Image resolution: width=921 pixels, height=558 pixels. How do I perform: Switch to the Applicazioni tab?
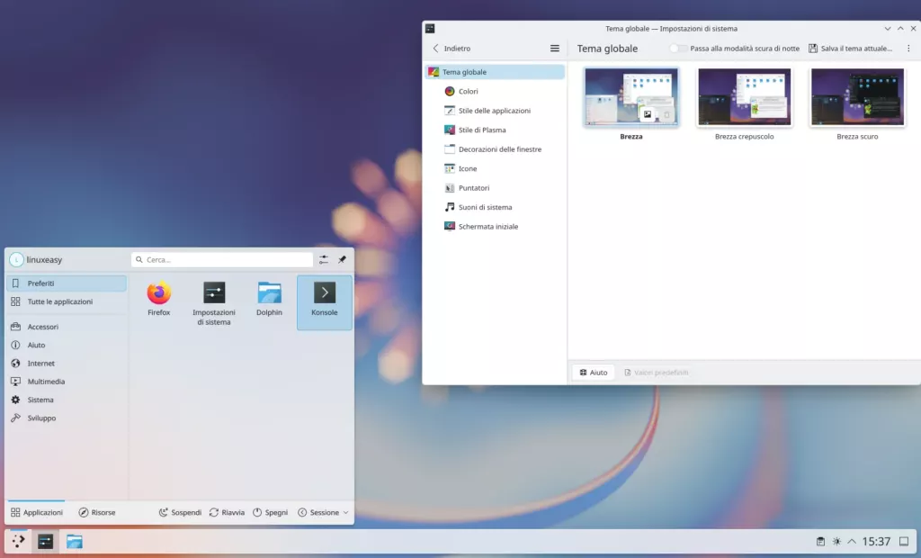tap(36, 513)
